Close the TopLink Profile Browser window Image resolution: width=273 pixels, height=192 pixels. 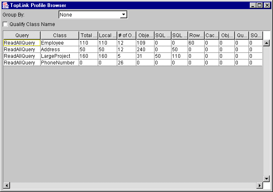coord(267,5)
